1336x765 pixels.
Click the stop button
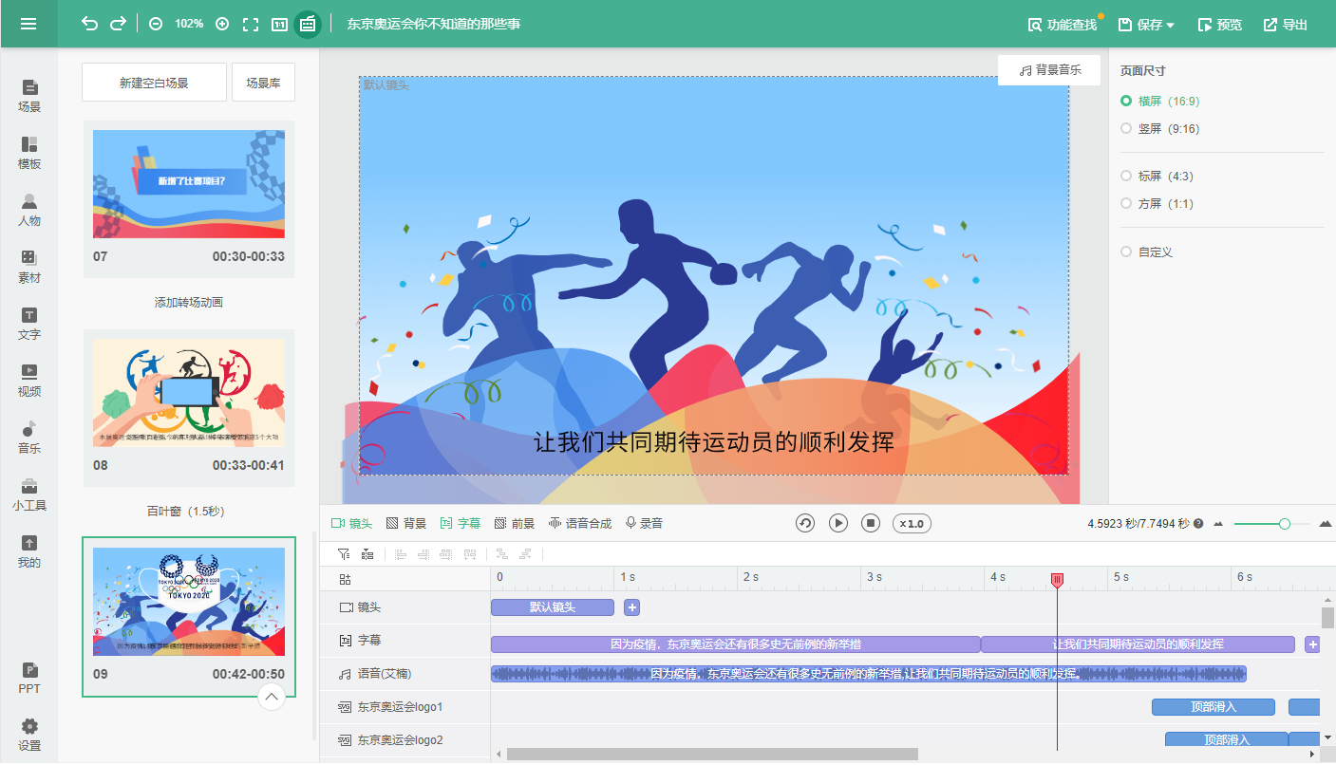(871, 523)
